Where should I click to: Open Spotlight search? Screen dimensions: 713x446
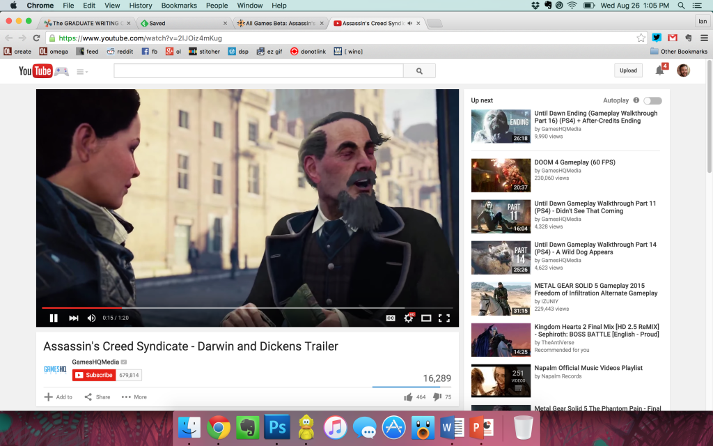tap(681, 6)
